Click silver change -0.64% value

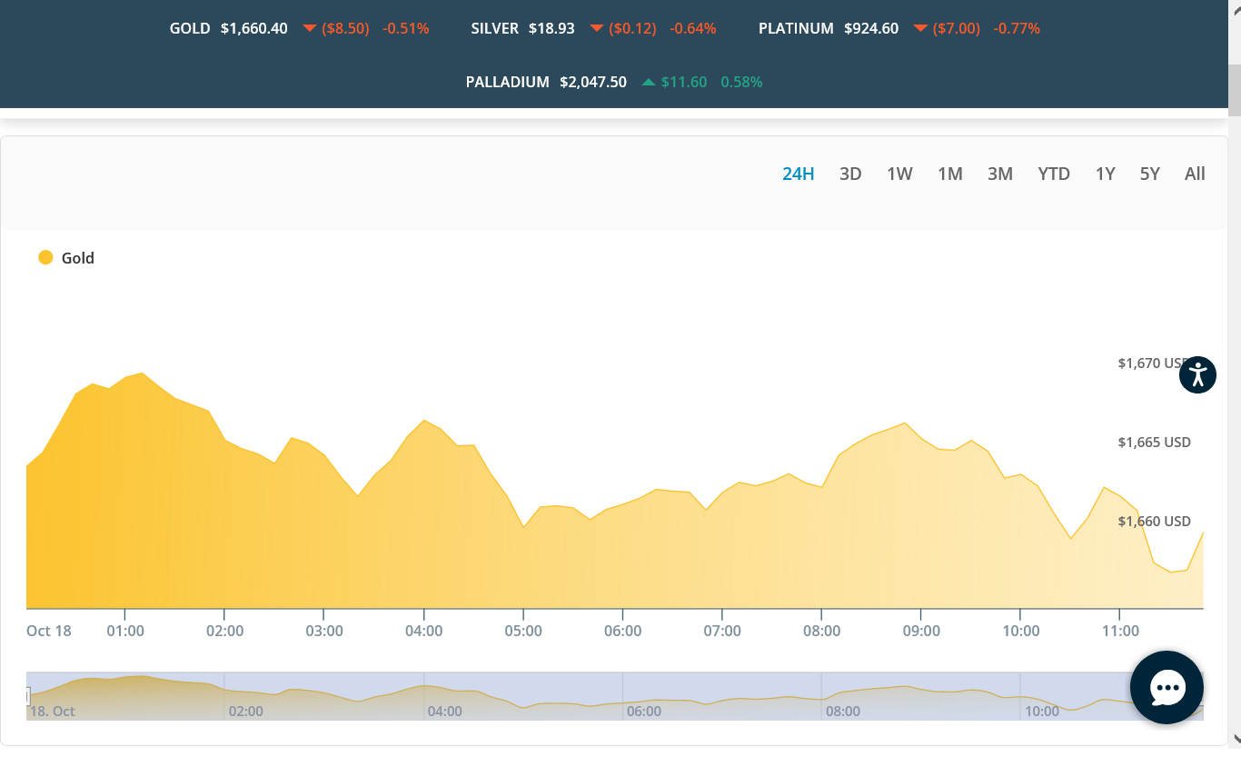(693, 29)
